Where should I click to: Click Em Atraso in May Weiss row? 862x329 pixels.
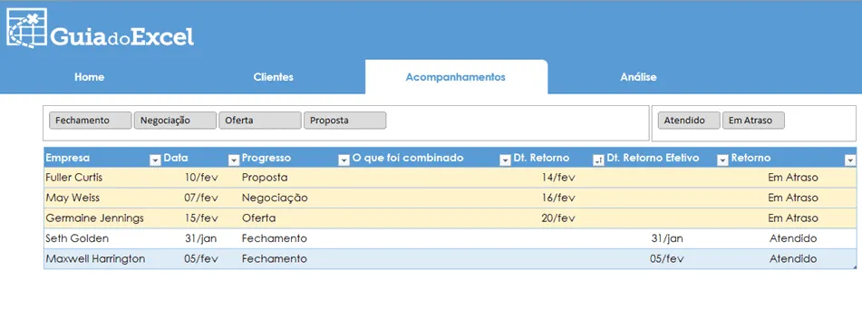(793, 198)
